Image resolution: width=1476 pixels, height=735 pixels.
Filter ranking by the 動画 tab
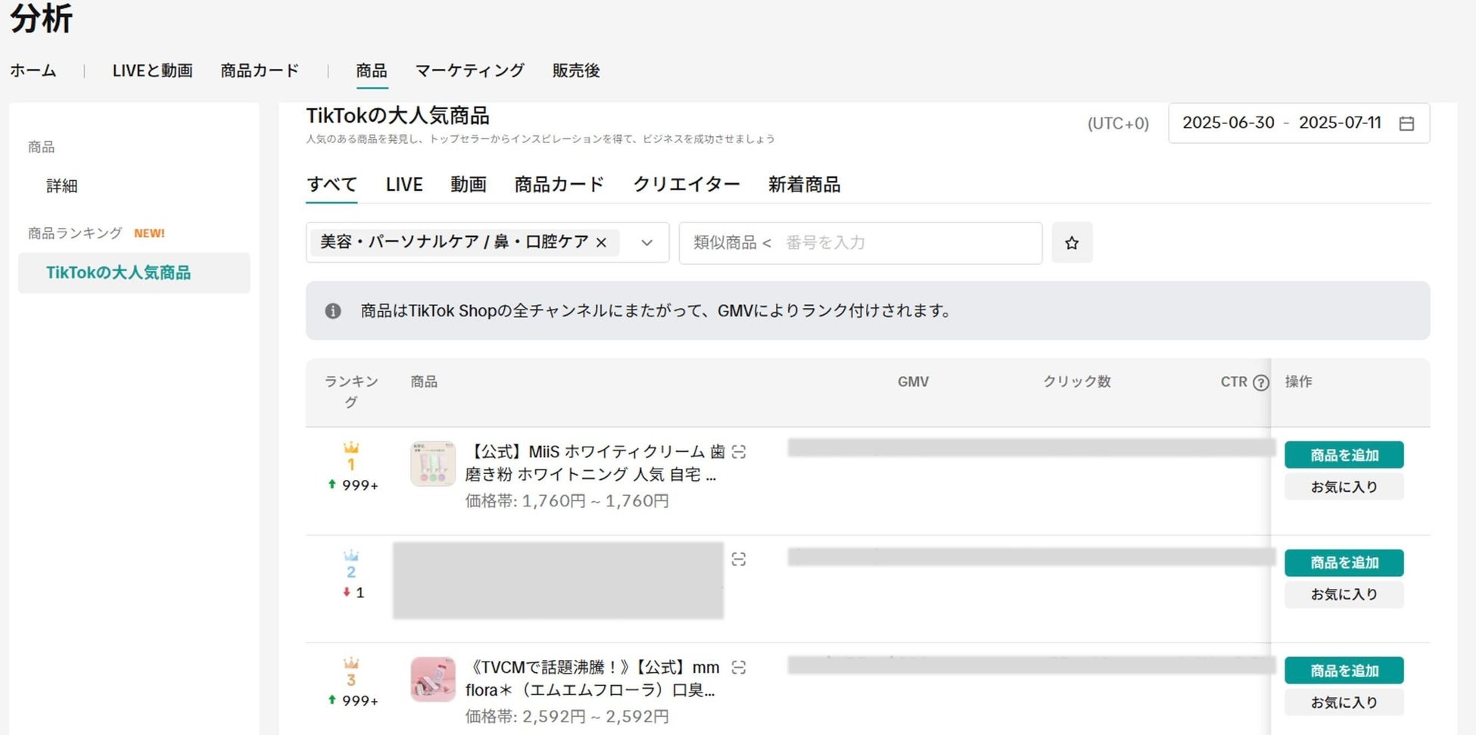[x=469, y=185]
